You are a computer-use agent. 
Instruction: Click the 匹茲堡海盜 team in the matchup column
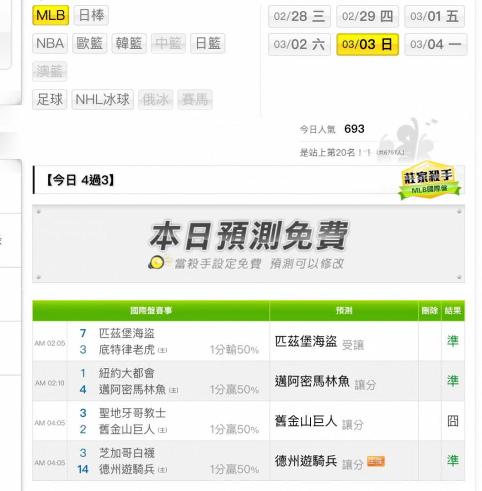point(127,333)
